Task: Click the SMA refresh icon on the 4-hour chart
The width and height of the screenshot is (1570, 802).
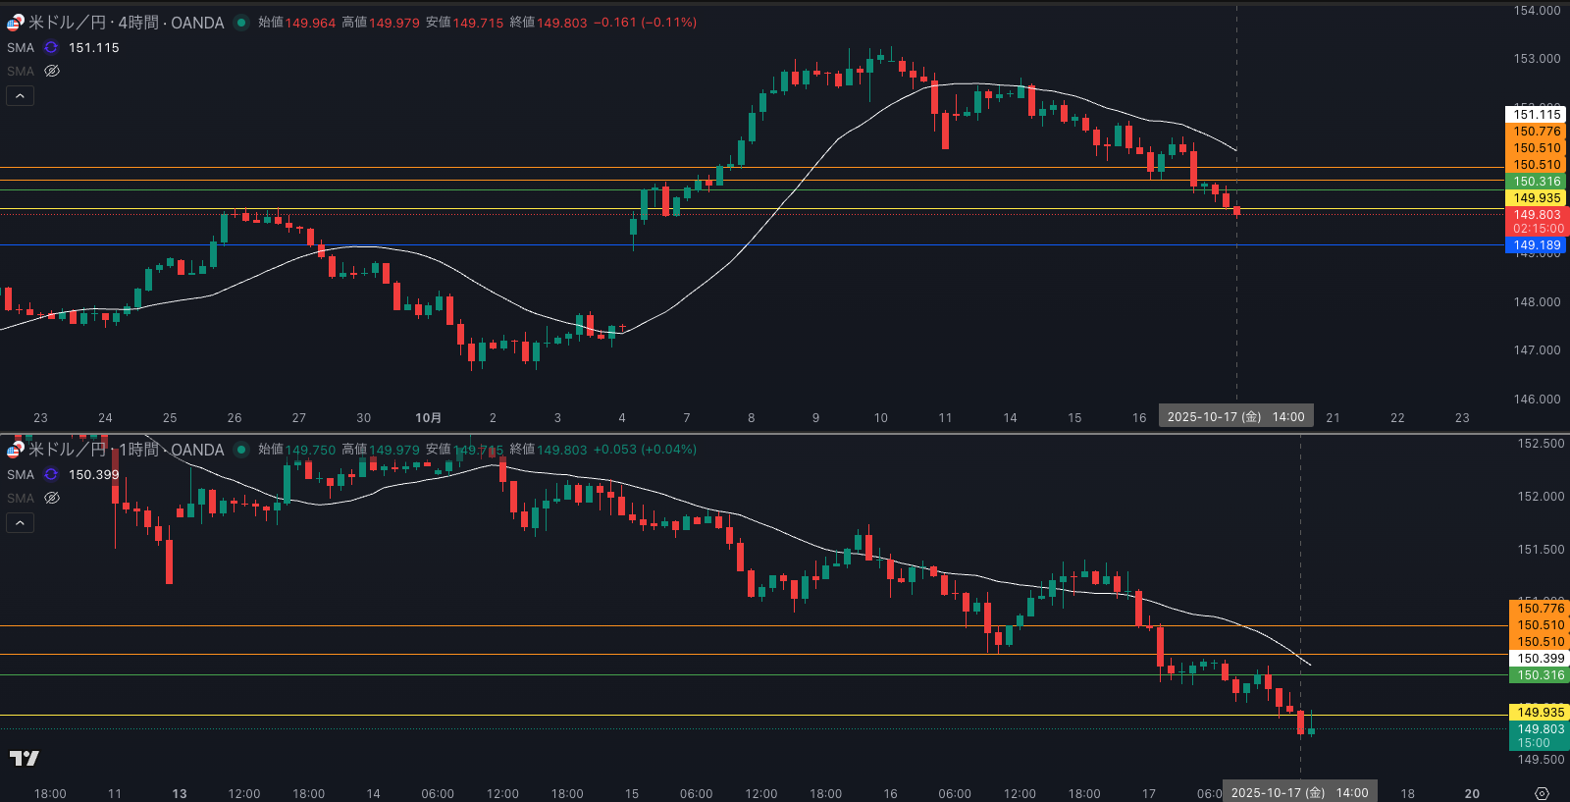Action: [x=51, y=47]
